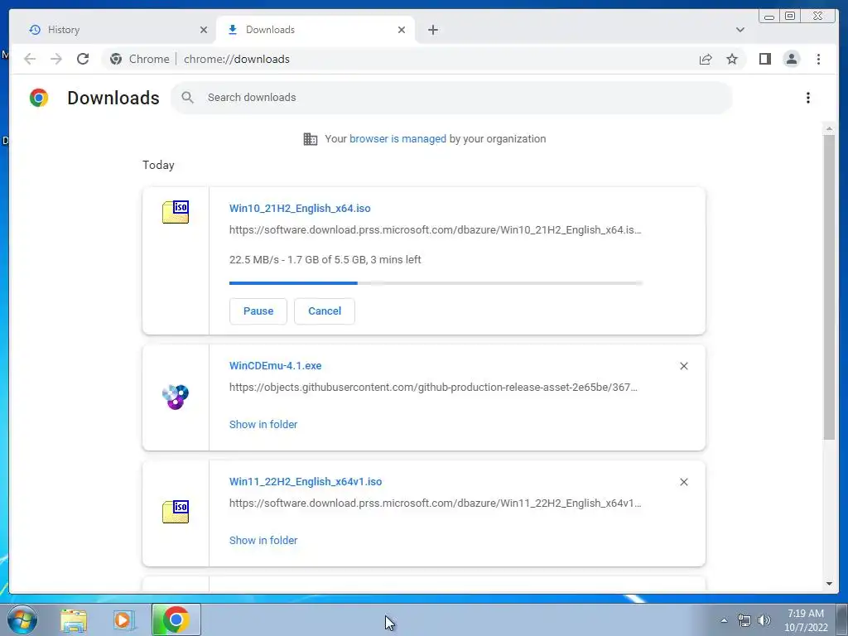The width and height of the screenshot is (848, 636).
Task: Reload the downloads page
Action: coord(83,59)
